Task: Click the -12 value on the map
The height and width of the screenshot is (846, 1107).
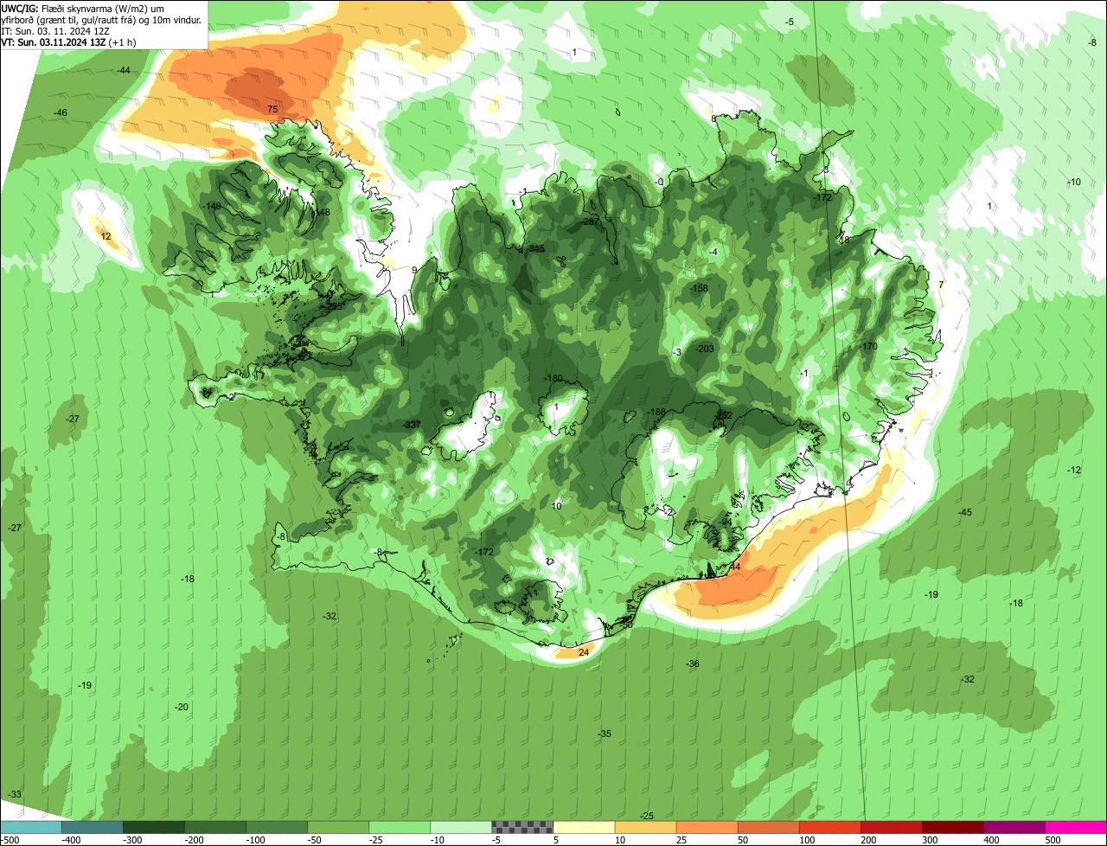Action: pos(1074,470)
